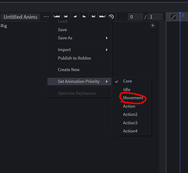Viewport: 188px width, 173px height.
Task: Click the Untitled Animation name field
Action: (x=20, y=17)
